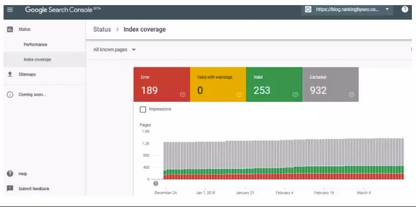Enable the Impressions checkbox
Screen dimensions: 416x207
(143, 109)
